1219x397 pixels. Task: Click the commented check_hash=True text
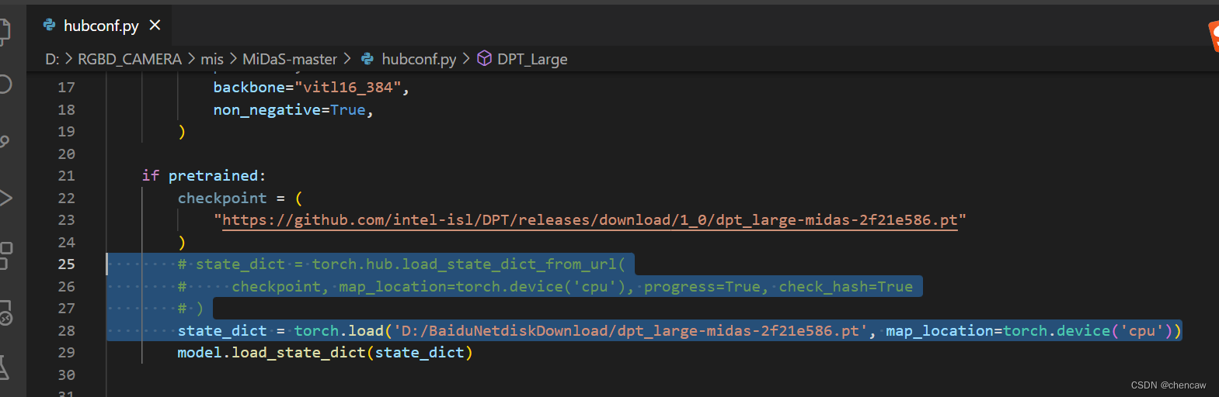tap(846, 287)
